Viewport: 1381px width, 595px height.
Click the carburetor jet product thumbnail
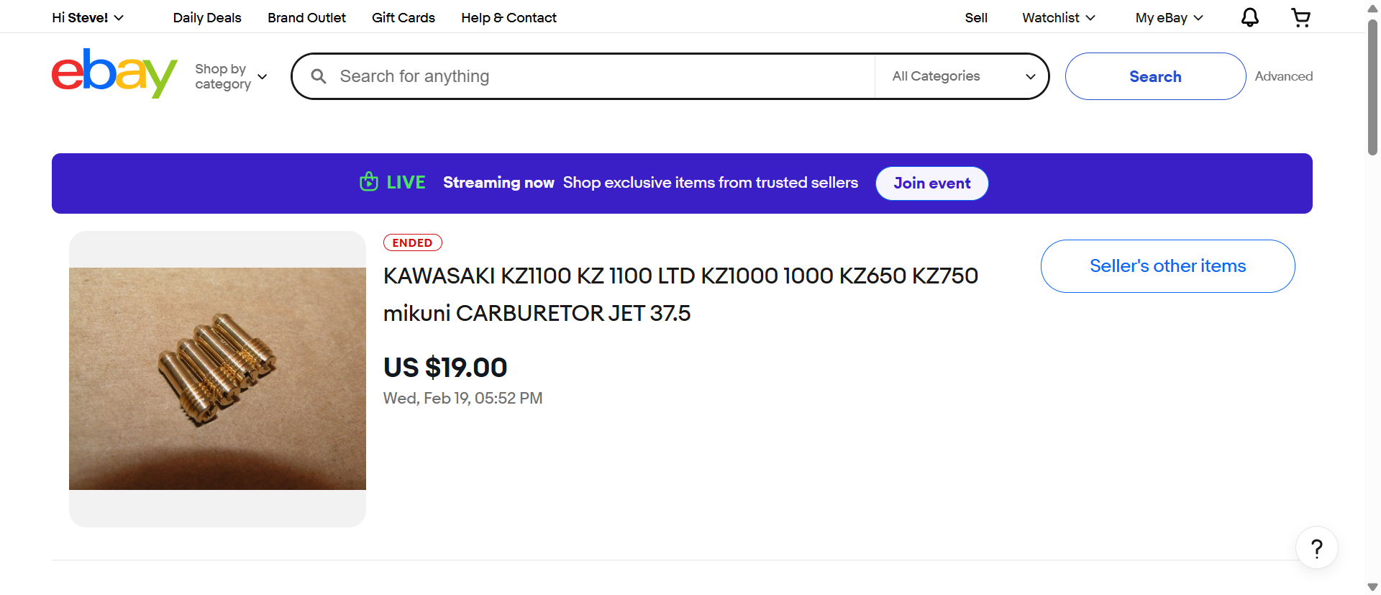click(217, 378)
